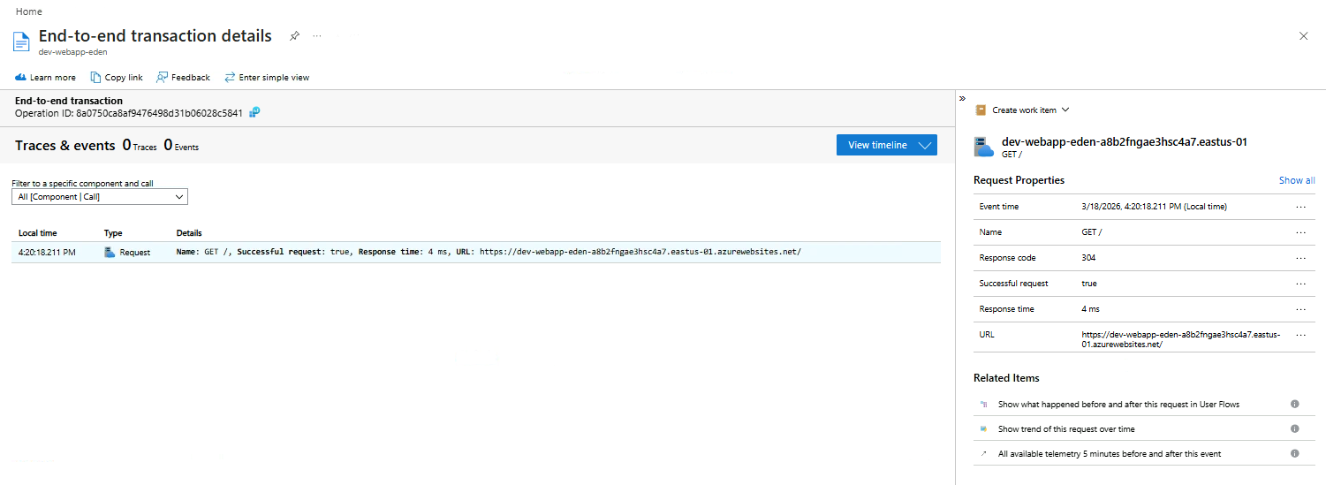
Task: Click the copy Operation ID icon
Action: click(x=254, y=112)
